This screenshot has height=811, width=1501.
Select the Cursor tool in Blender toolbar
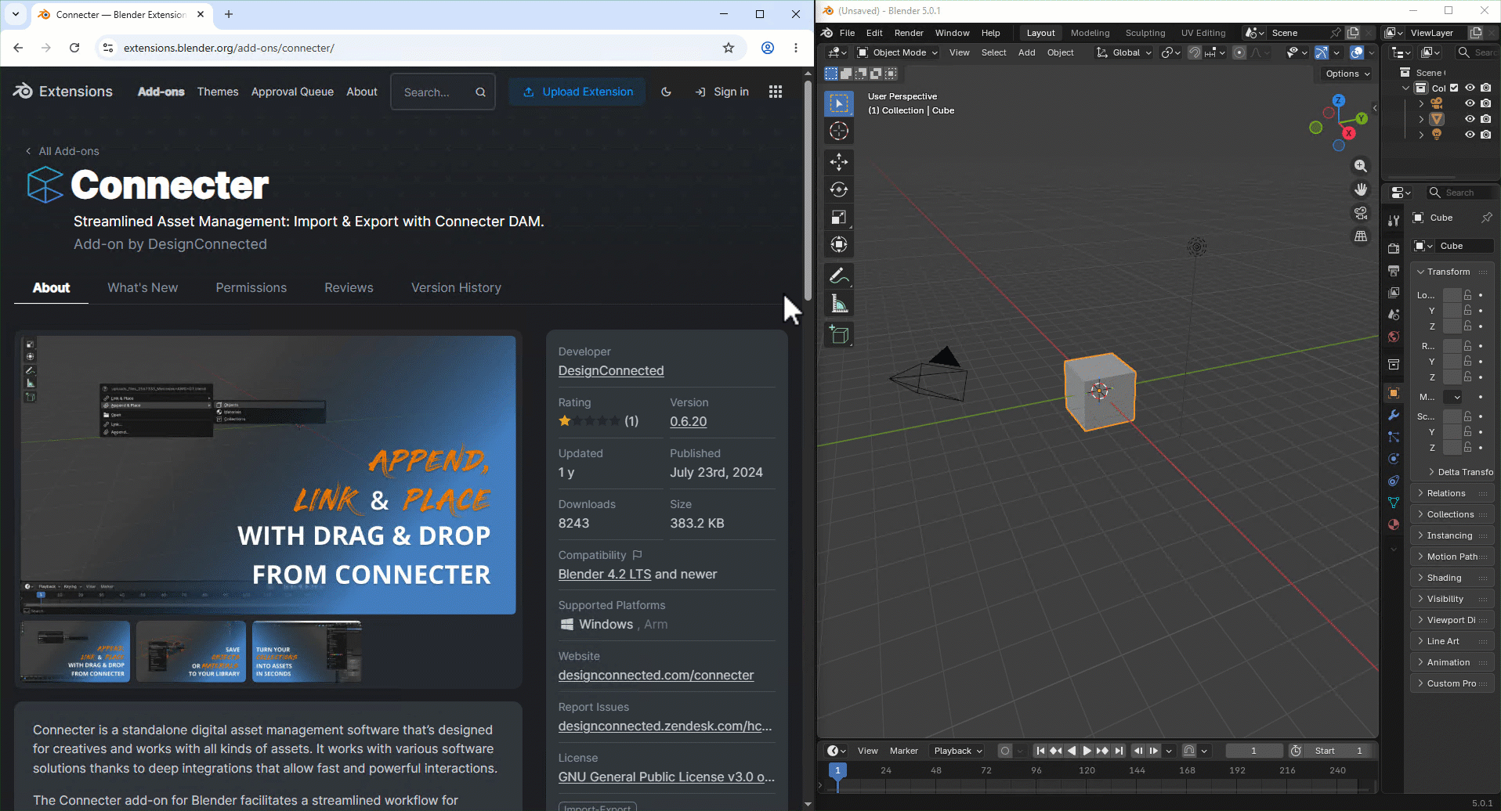(x=839, y=132)
